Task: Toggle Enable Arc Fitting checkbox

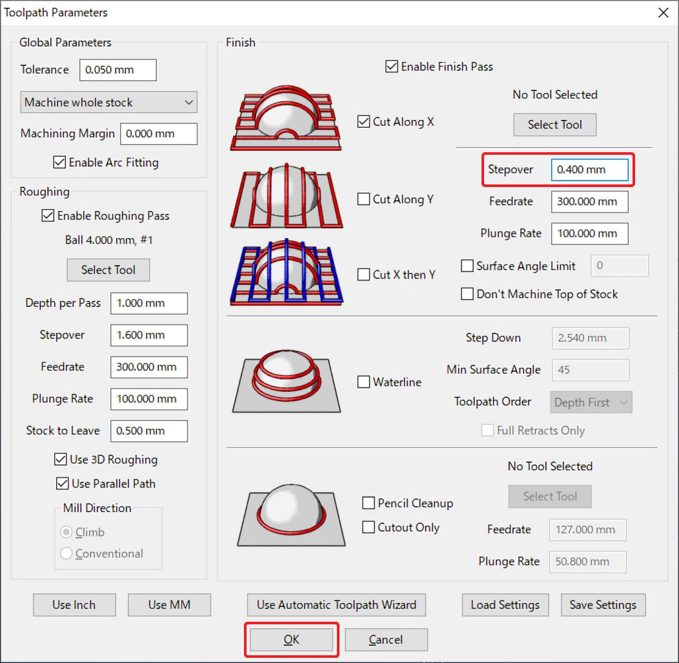Action: tap(60, 163)
